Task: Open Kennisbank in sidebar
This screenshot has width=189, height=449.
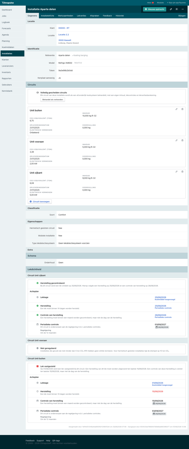Action: tap(12, 91)
